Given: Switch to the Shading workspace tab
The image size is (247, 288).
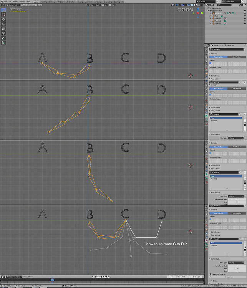Looking at the screenshot, I should 80,2.
